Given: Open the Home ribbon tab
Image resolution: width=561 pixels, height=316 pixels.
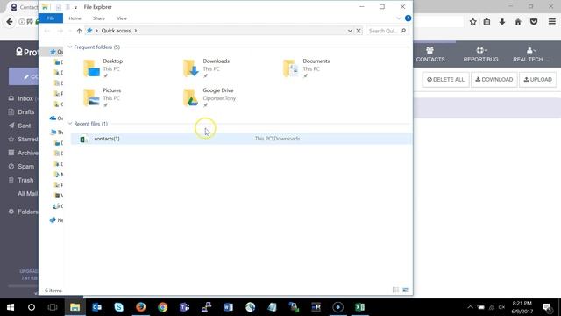Looking at the screenshot, I should 75,18.
